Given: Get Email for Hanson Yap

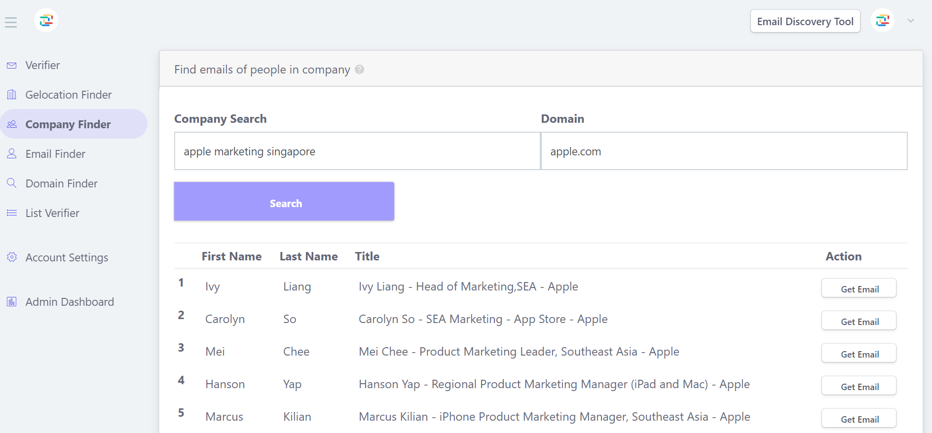Looking at the screenshot, I should [x=858, y=387].
